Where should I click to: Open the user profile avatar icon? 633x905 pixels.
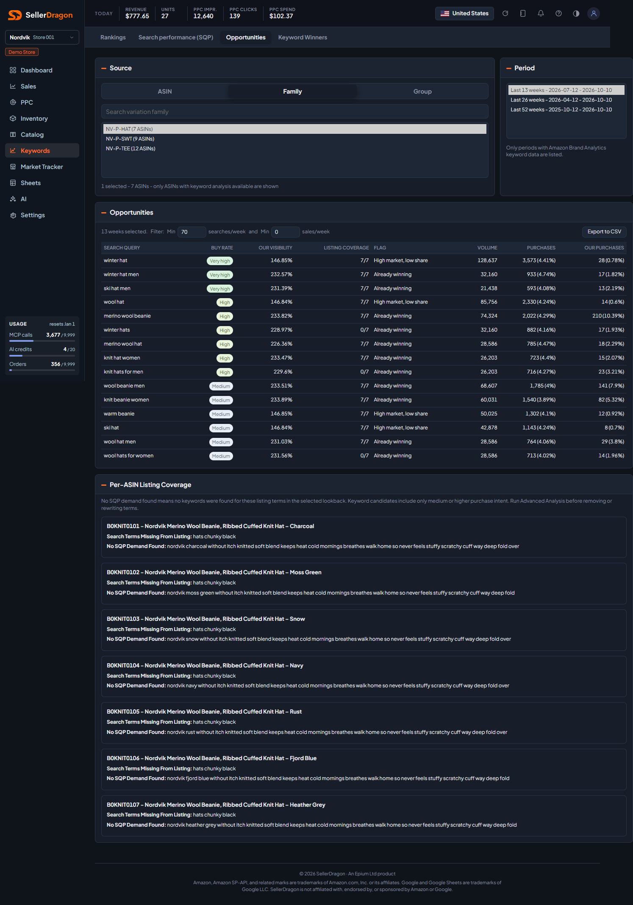[x=594, y=14]
